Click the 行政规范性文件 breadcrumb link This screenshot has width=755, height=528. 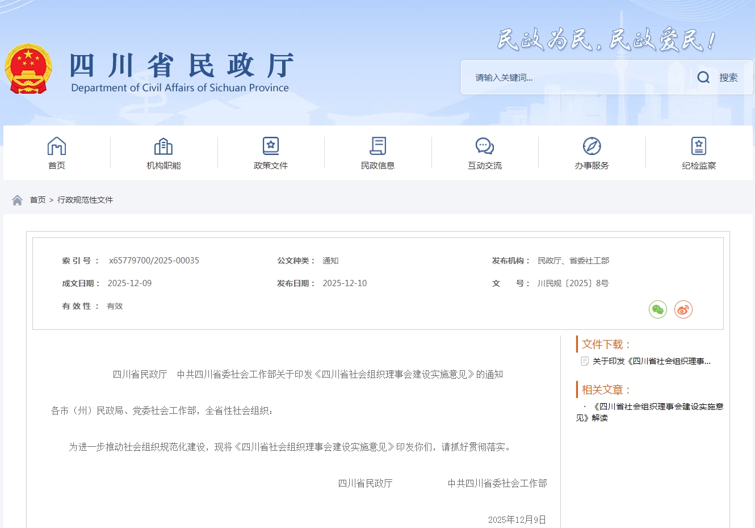pyautogui.click(x=85, y=200)
